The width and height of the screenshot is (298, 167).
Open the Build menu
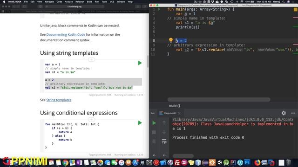[x=89, y=2]
